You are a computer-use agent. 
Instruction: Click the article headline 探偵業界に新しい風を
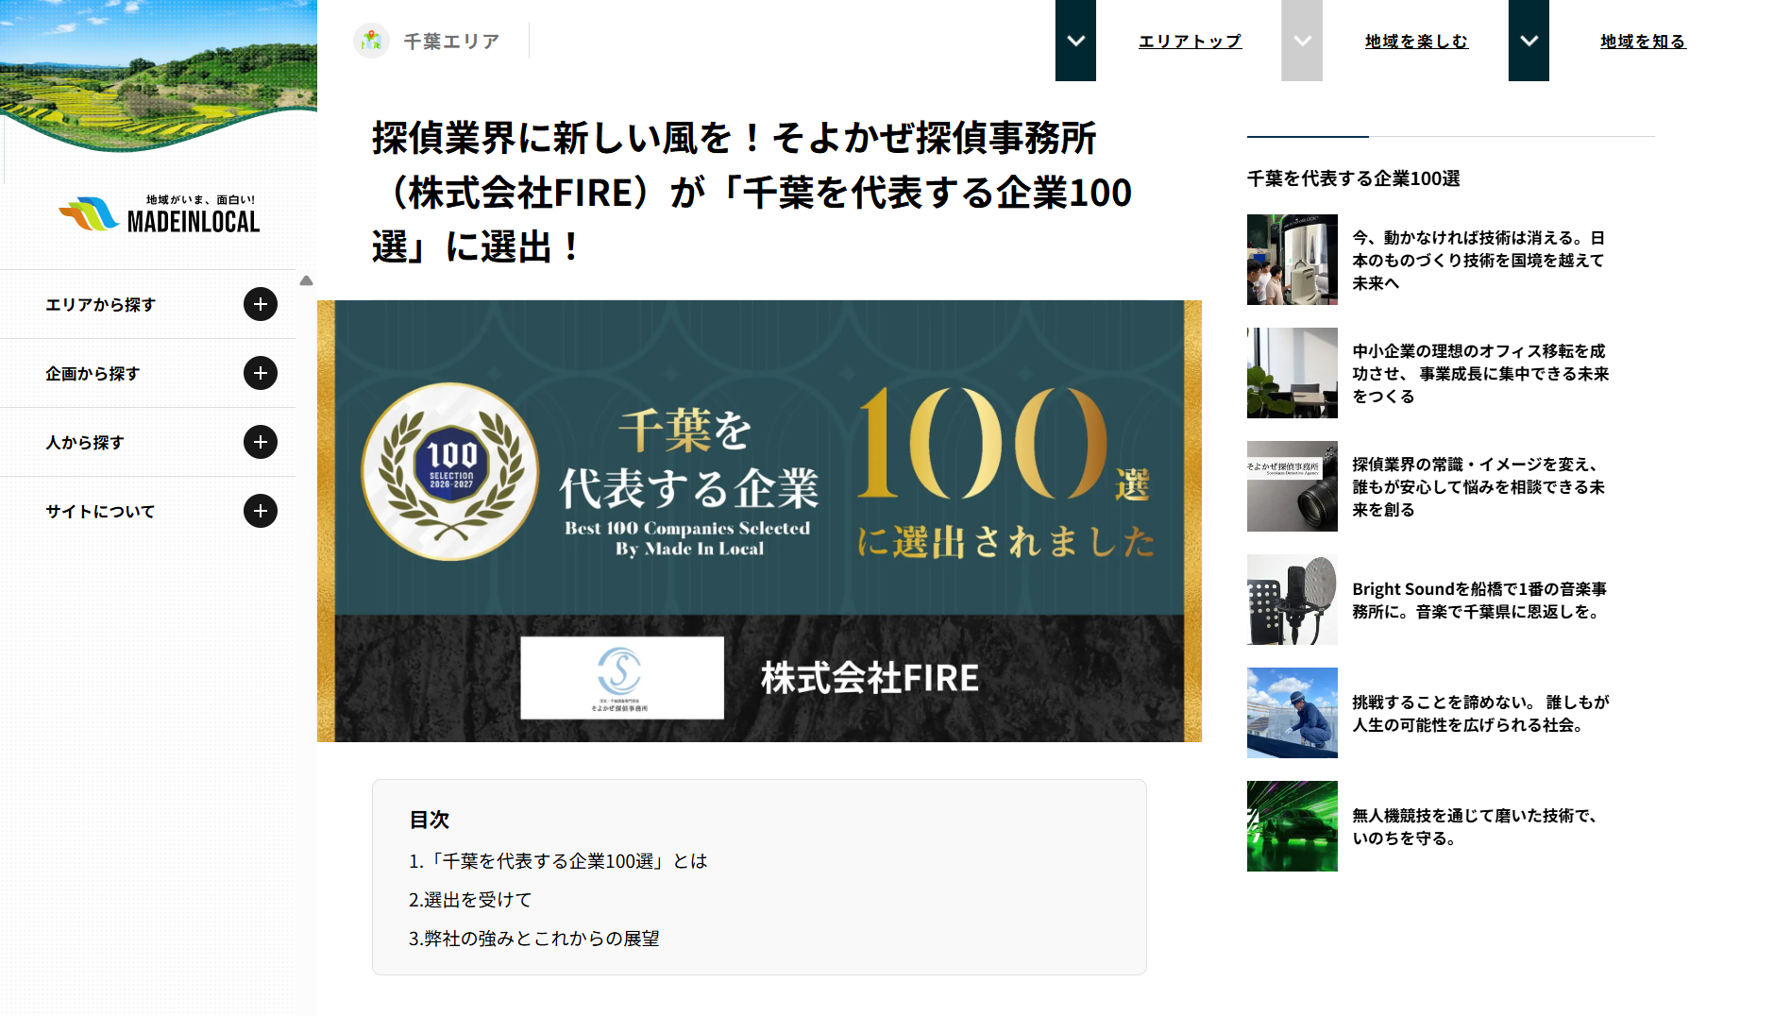coord(752,193)
